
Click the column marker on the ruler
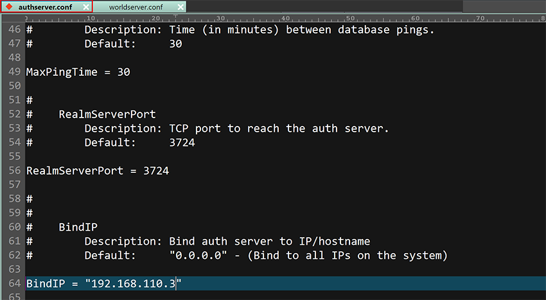tap(175, 16)
